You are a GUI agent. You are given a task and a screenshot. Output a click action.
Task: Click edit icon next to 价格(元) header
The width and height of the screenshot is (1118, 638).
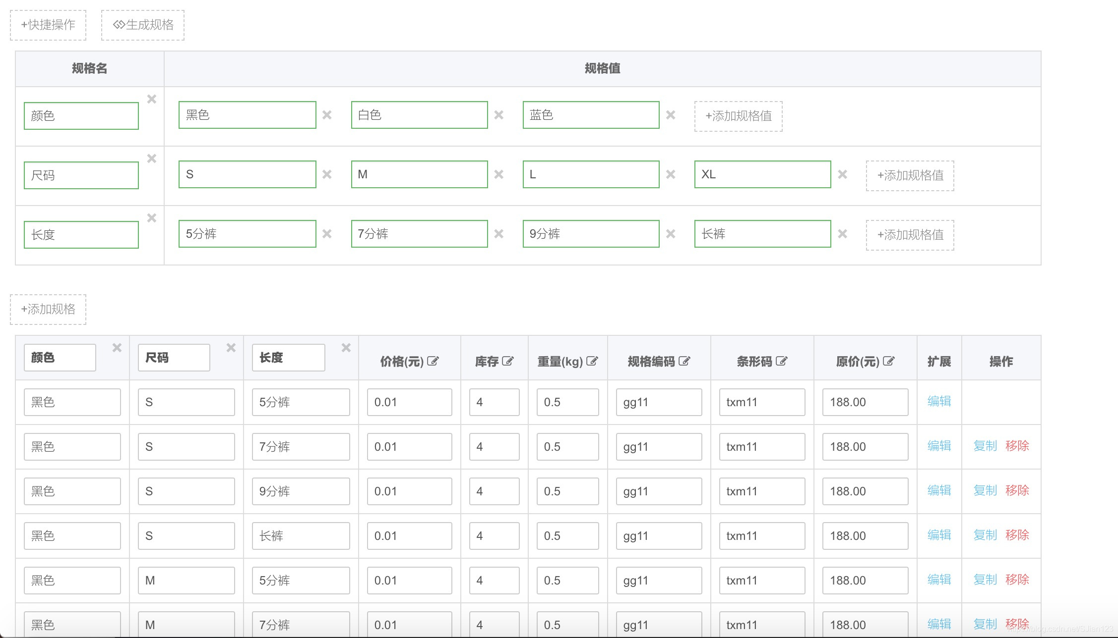pos(433,362)
